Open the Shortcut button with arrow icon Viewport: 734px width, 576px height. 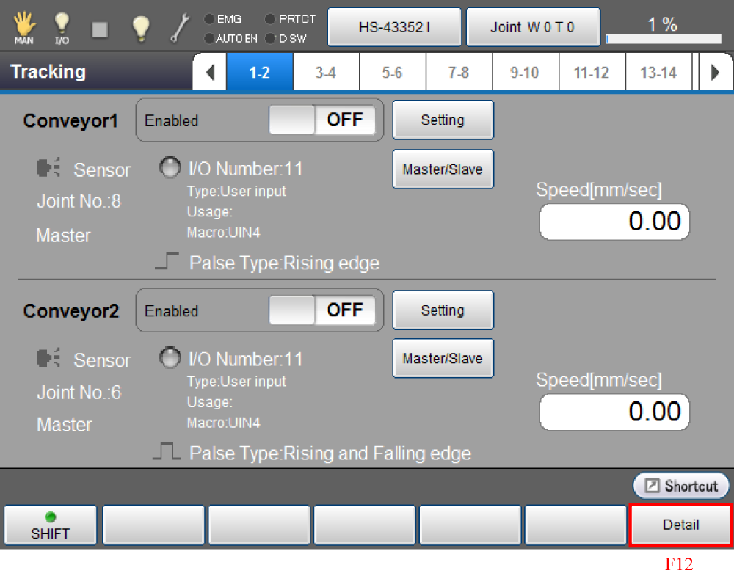coord(681,486)
